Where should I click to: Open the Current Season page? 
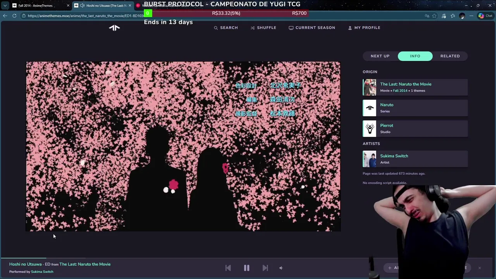point(312,28)
